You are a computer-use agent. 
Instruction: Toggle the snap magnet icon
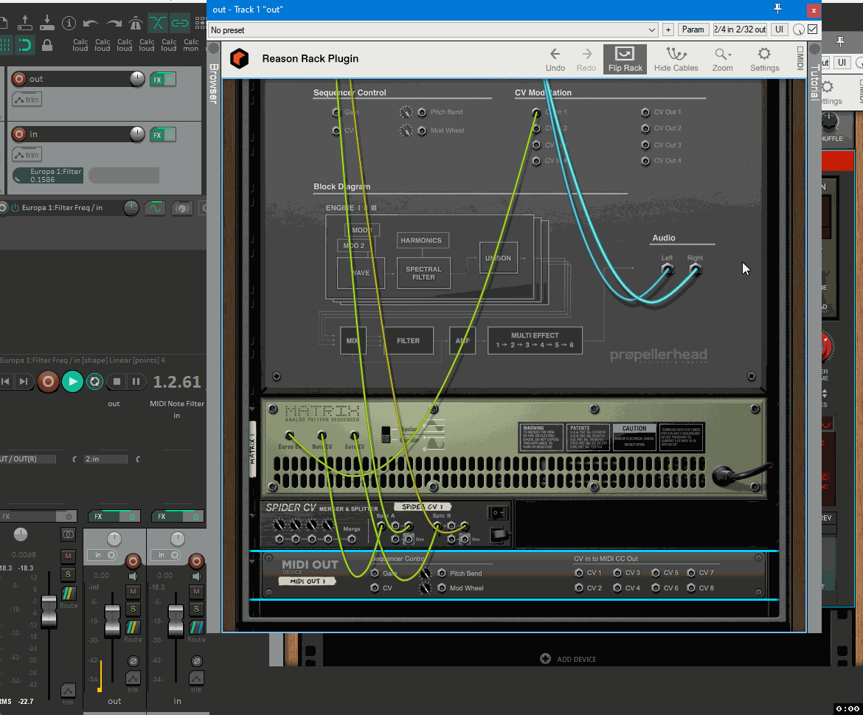[x=25, y=44]
